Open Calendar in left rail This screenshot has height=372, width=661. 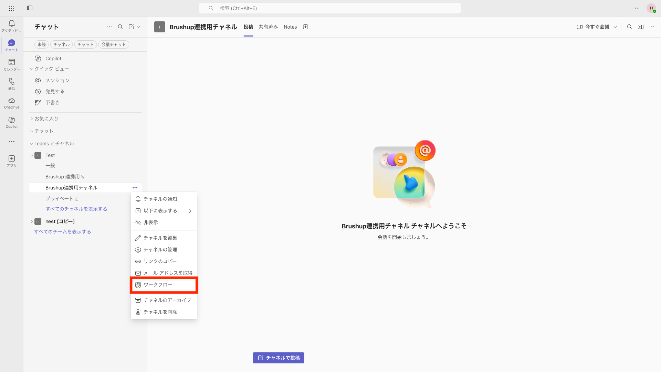tap(12, 64)
